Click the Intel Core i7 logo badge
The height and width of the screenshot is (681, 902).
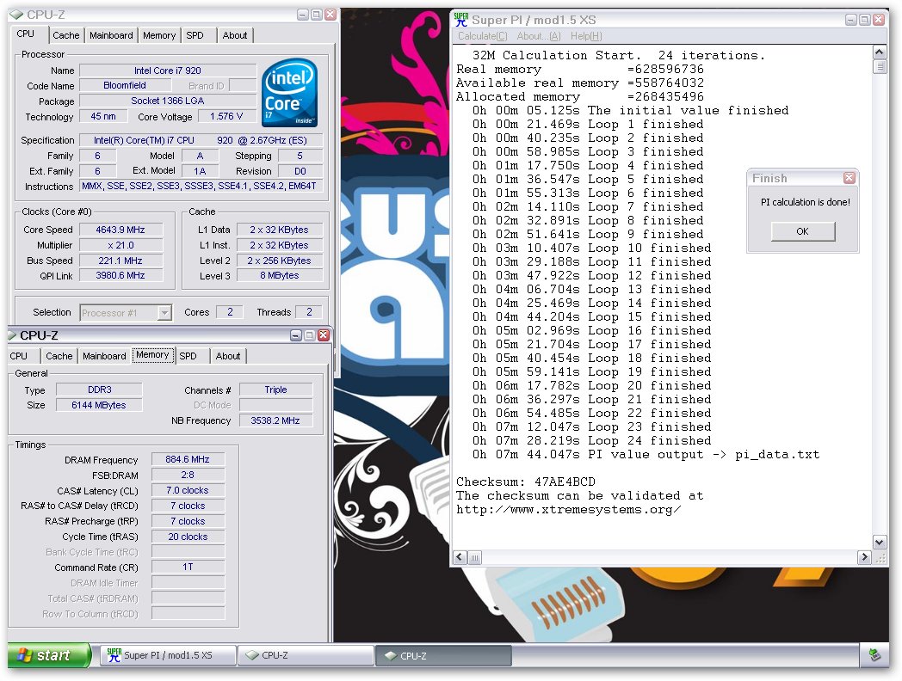291,93
